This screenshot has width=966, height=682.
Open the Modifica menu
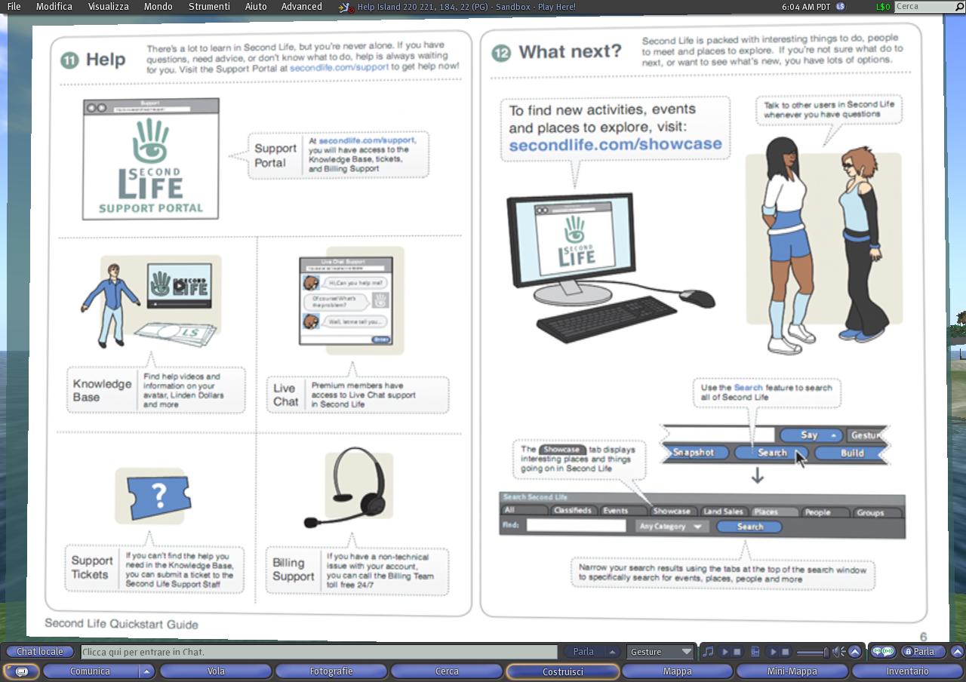click(x=54, y=7)
